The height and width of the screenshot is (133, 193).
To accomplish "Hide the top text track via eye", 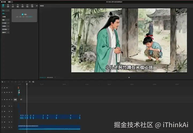I will point(7,88).
